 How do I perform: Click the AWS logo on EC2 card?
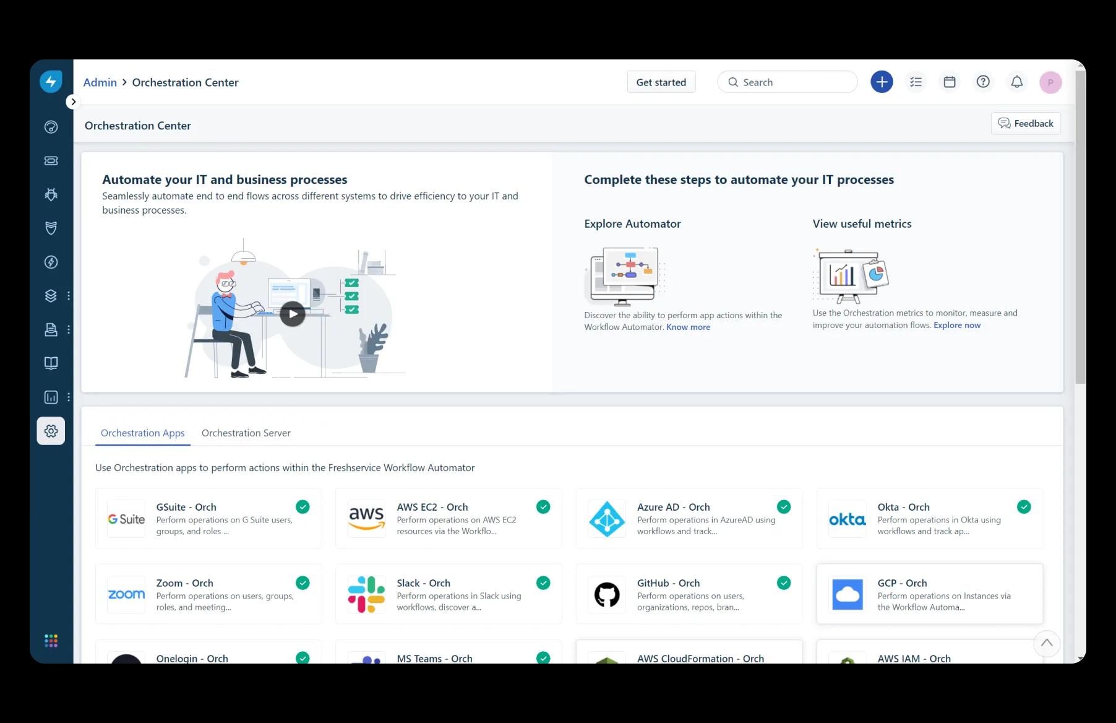point(366,519)
